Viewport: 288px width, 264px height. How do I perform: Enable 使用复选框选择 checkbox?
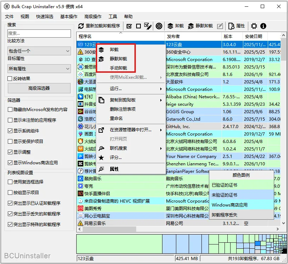[x=10, y=182]
